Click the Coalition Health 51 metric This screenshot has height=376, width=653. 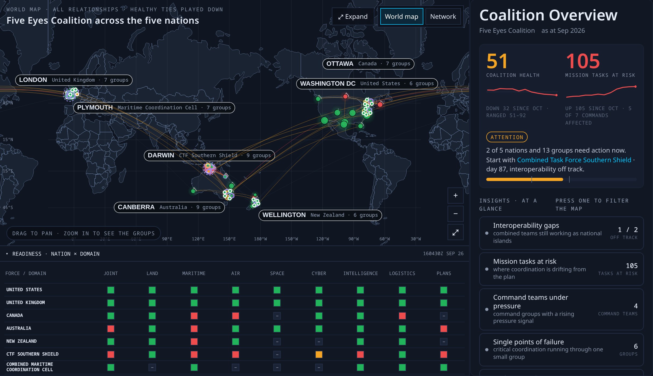click(497, 61)
